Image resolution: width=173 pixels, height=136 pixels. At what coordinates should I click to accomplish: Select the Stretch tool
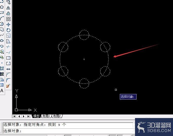[8, 41]
